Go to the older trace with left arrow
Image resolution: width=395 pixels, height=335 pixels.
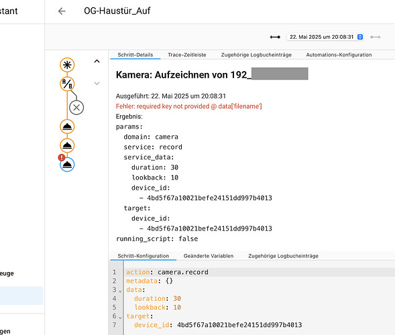pyautogui.click(x=275, y=37)
